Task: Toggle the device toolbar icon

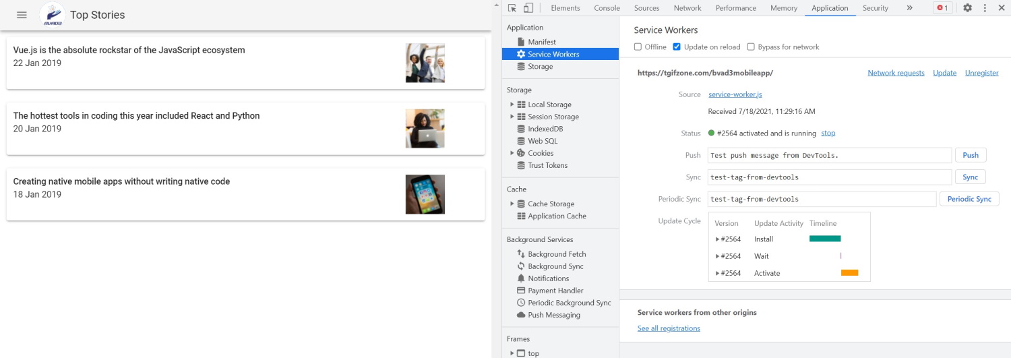Action: (x=528, y=8)
